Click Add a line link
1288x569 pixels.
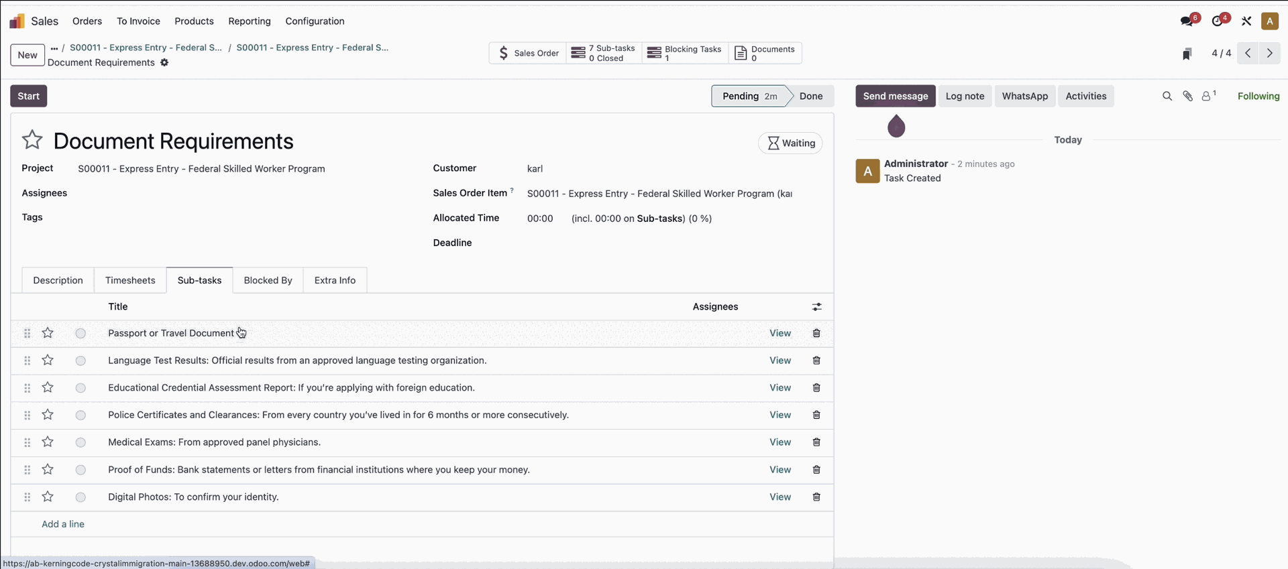coord(63,524)
